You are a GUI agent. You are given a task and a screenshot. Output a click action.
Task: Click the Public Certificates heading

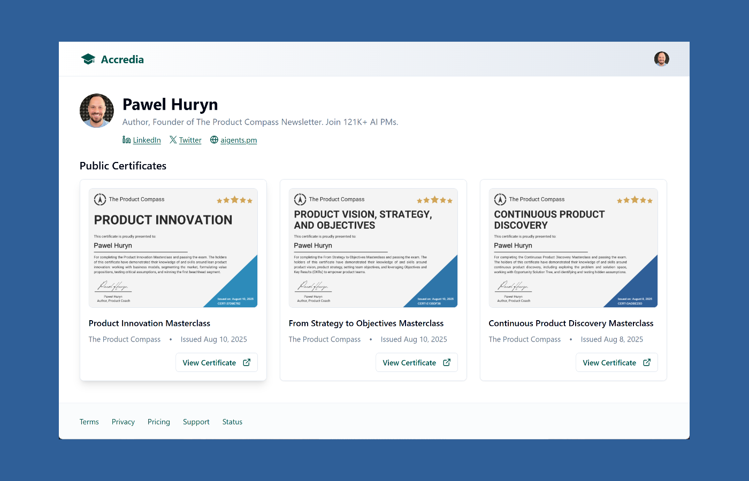click(x=123, y=166)
